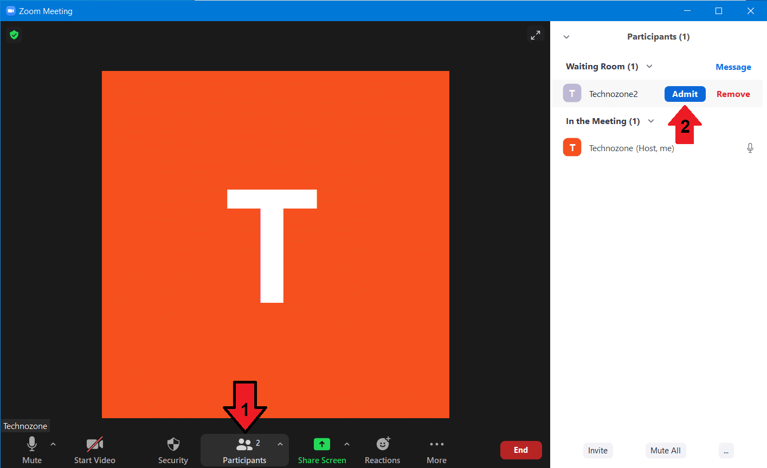
Task: Toggle Start Video camera button
Action: (95, 450)
